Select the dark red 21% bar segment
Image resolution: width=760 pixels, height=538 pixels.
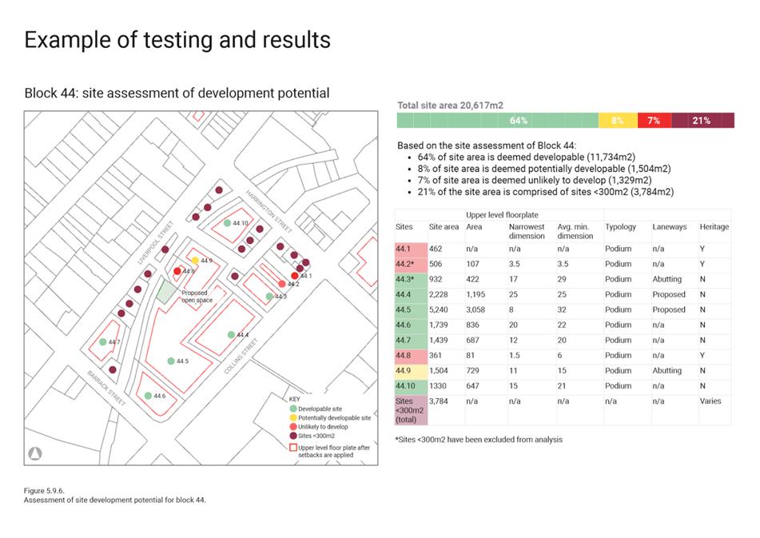point(702,121)
